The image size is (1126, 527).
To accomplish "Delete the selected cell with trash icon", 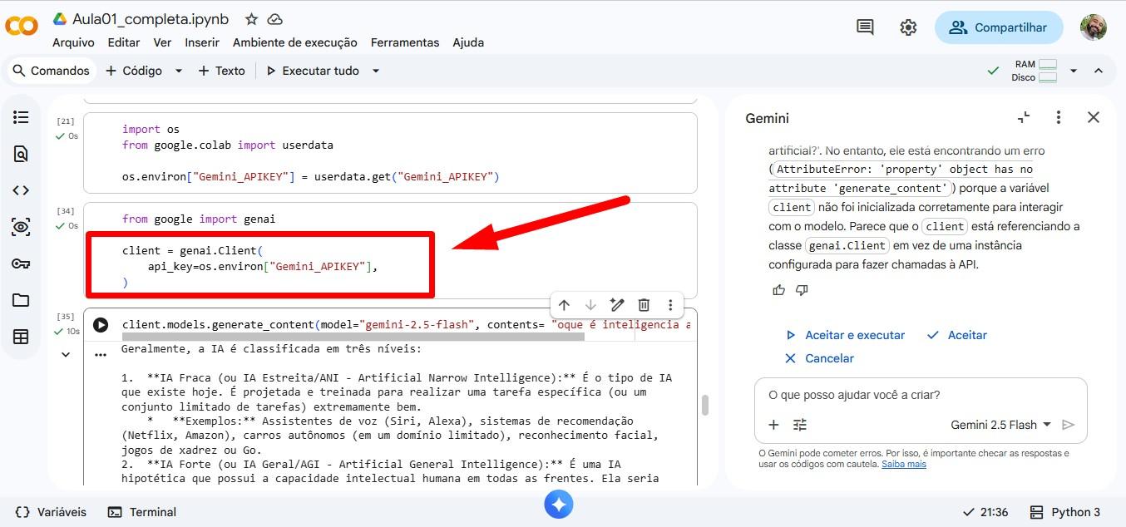I will coord(644,305).
